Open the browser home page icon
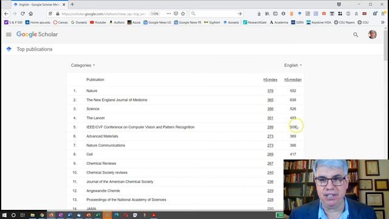The height and width of the screenshot is (219, 389). tap(31, 13)
